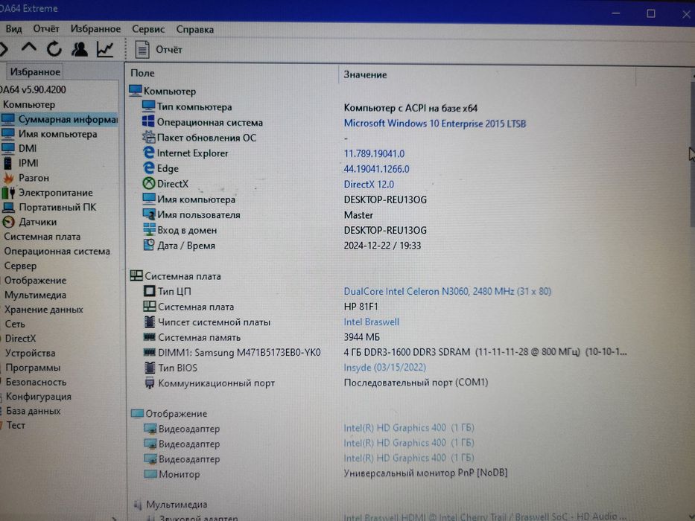The image size is (695, 521).
Task: Open the Конфигурация category
Action: pos(39,397)
